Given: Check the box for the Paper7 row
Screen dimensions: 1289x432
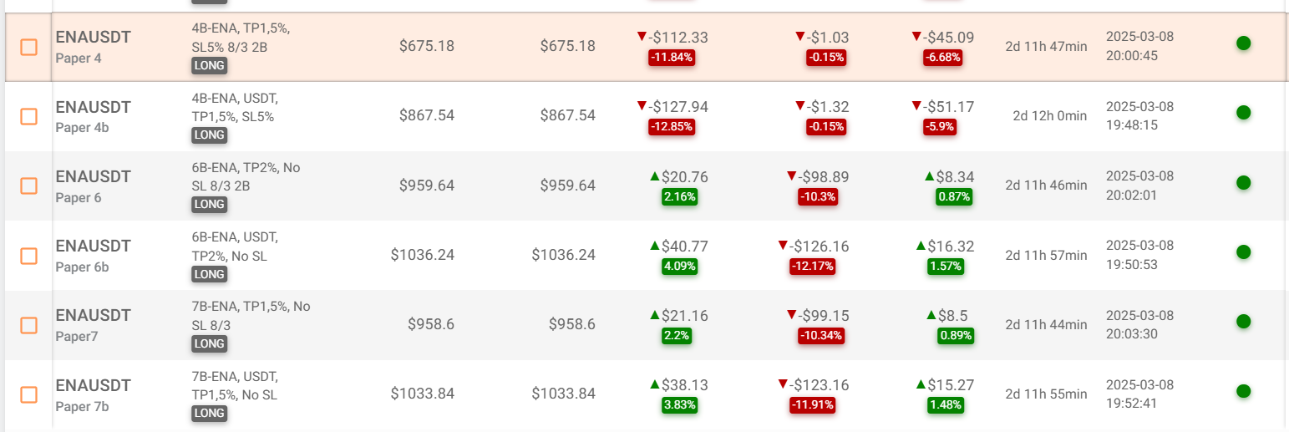Looking at the screenshot, I should point(28,325).
